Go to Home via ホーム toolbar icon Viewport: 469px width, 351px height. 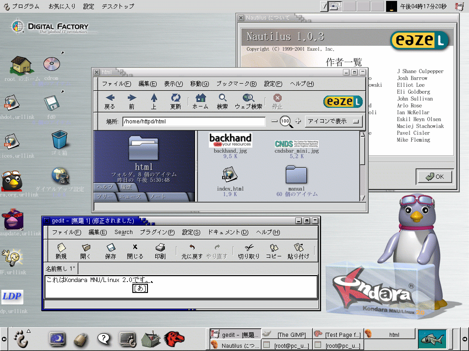point(201,101)
